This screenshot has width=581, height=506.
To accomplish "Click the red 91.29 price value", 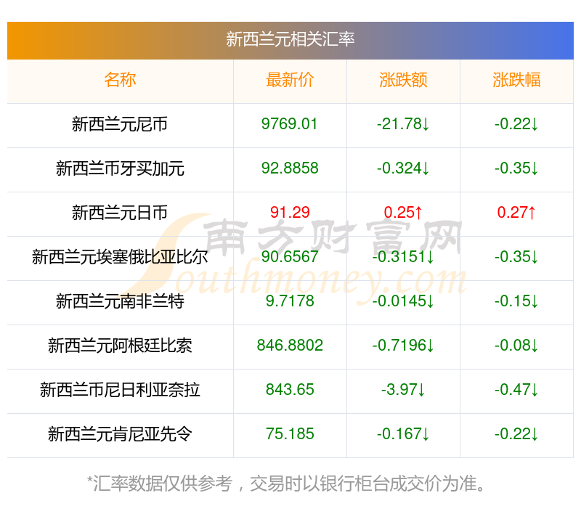I will (290, 213).
